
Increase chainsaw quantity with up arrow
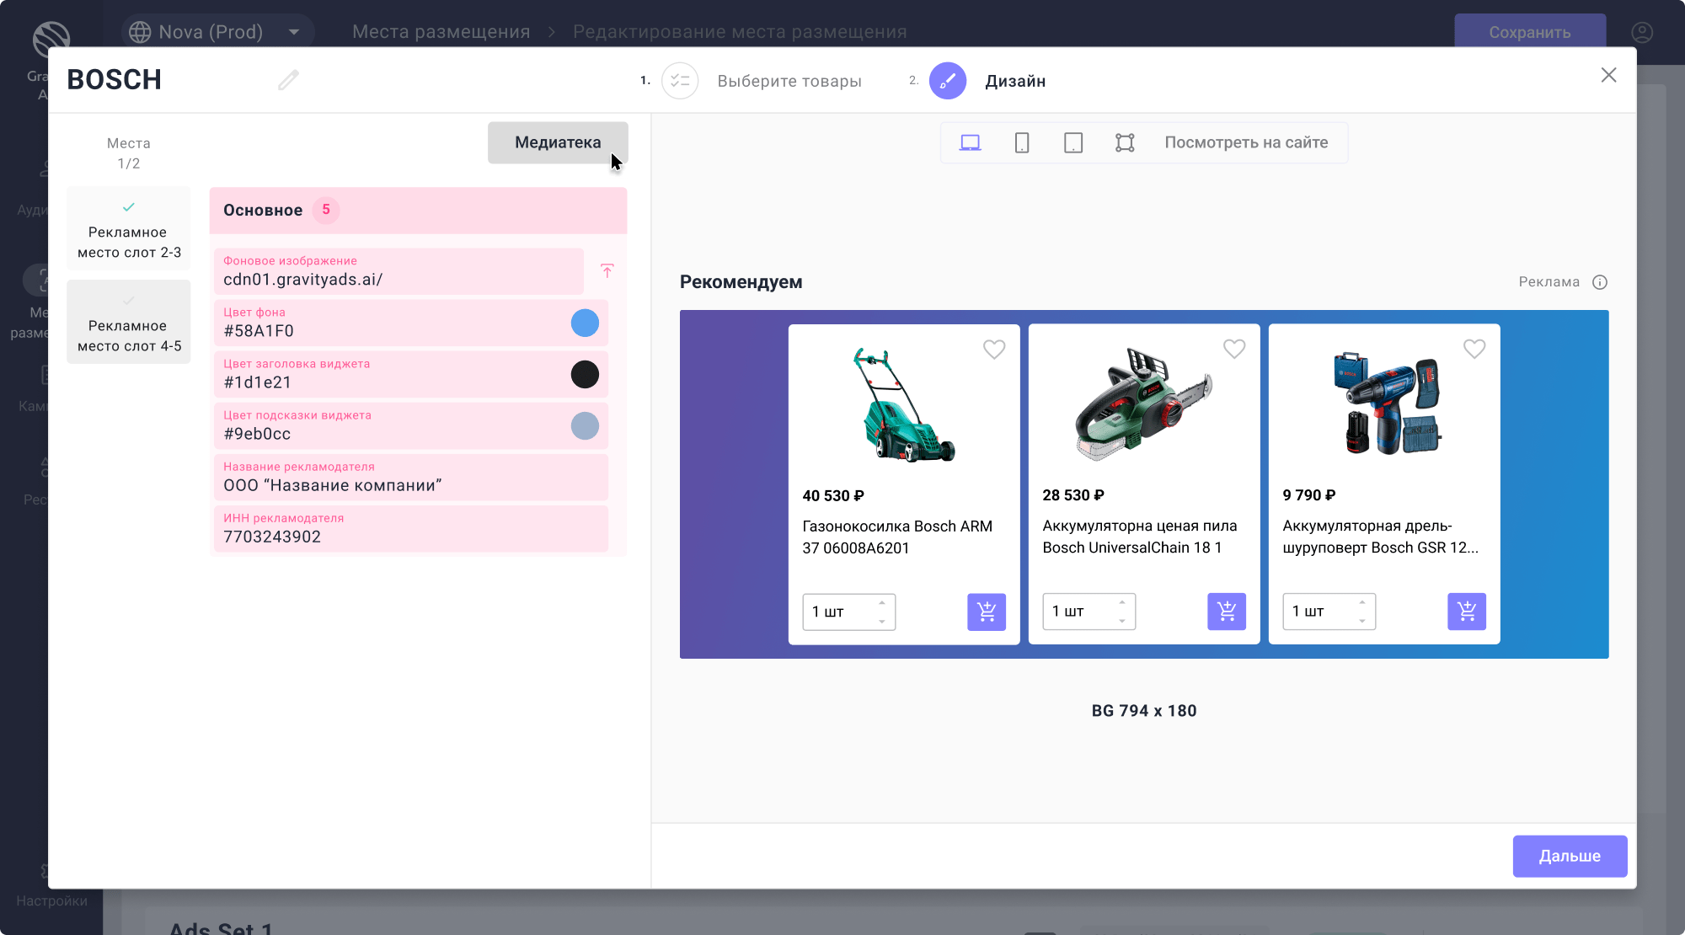[x=1122, y=602]
